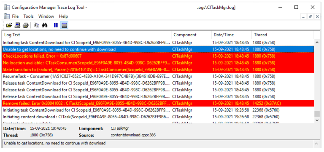324x152 pixels.
Task: Open the File menu
Action: pyautogui.click(x=15, y=16)
